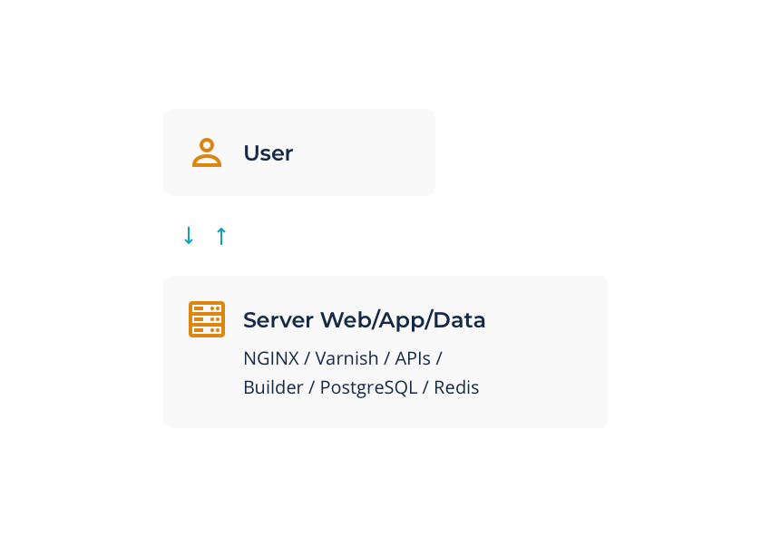Click the orange user person icon

[x=207, y=152]
